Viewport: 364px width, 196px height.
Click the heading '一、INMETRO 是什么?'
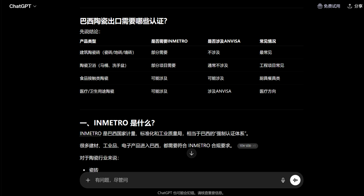tap(117, 123)
